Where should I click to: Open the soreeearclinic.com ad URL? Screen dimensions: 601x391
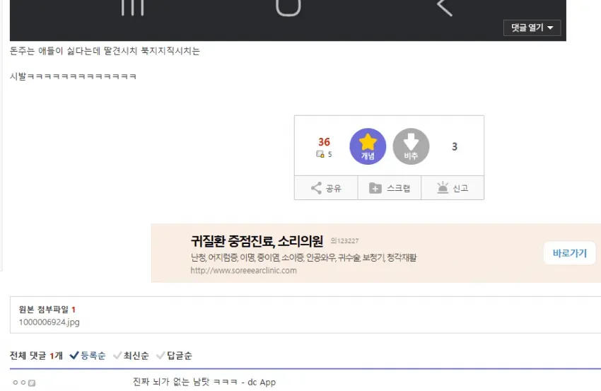(x=243, y=270)
